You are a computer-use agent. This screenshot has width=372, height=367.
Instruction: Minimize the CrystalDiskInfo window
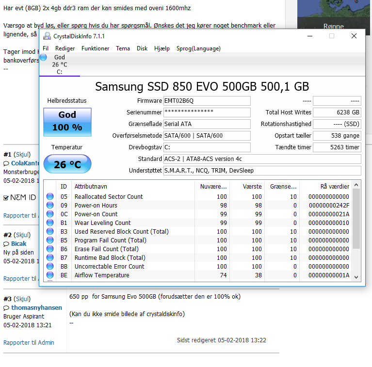coord(310,36)
